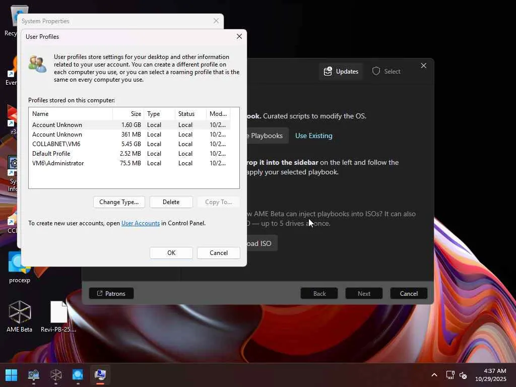Open the System Properties taskbar icon
516x387 pixels.
click(x=100, y=374)
